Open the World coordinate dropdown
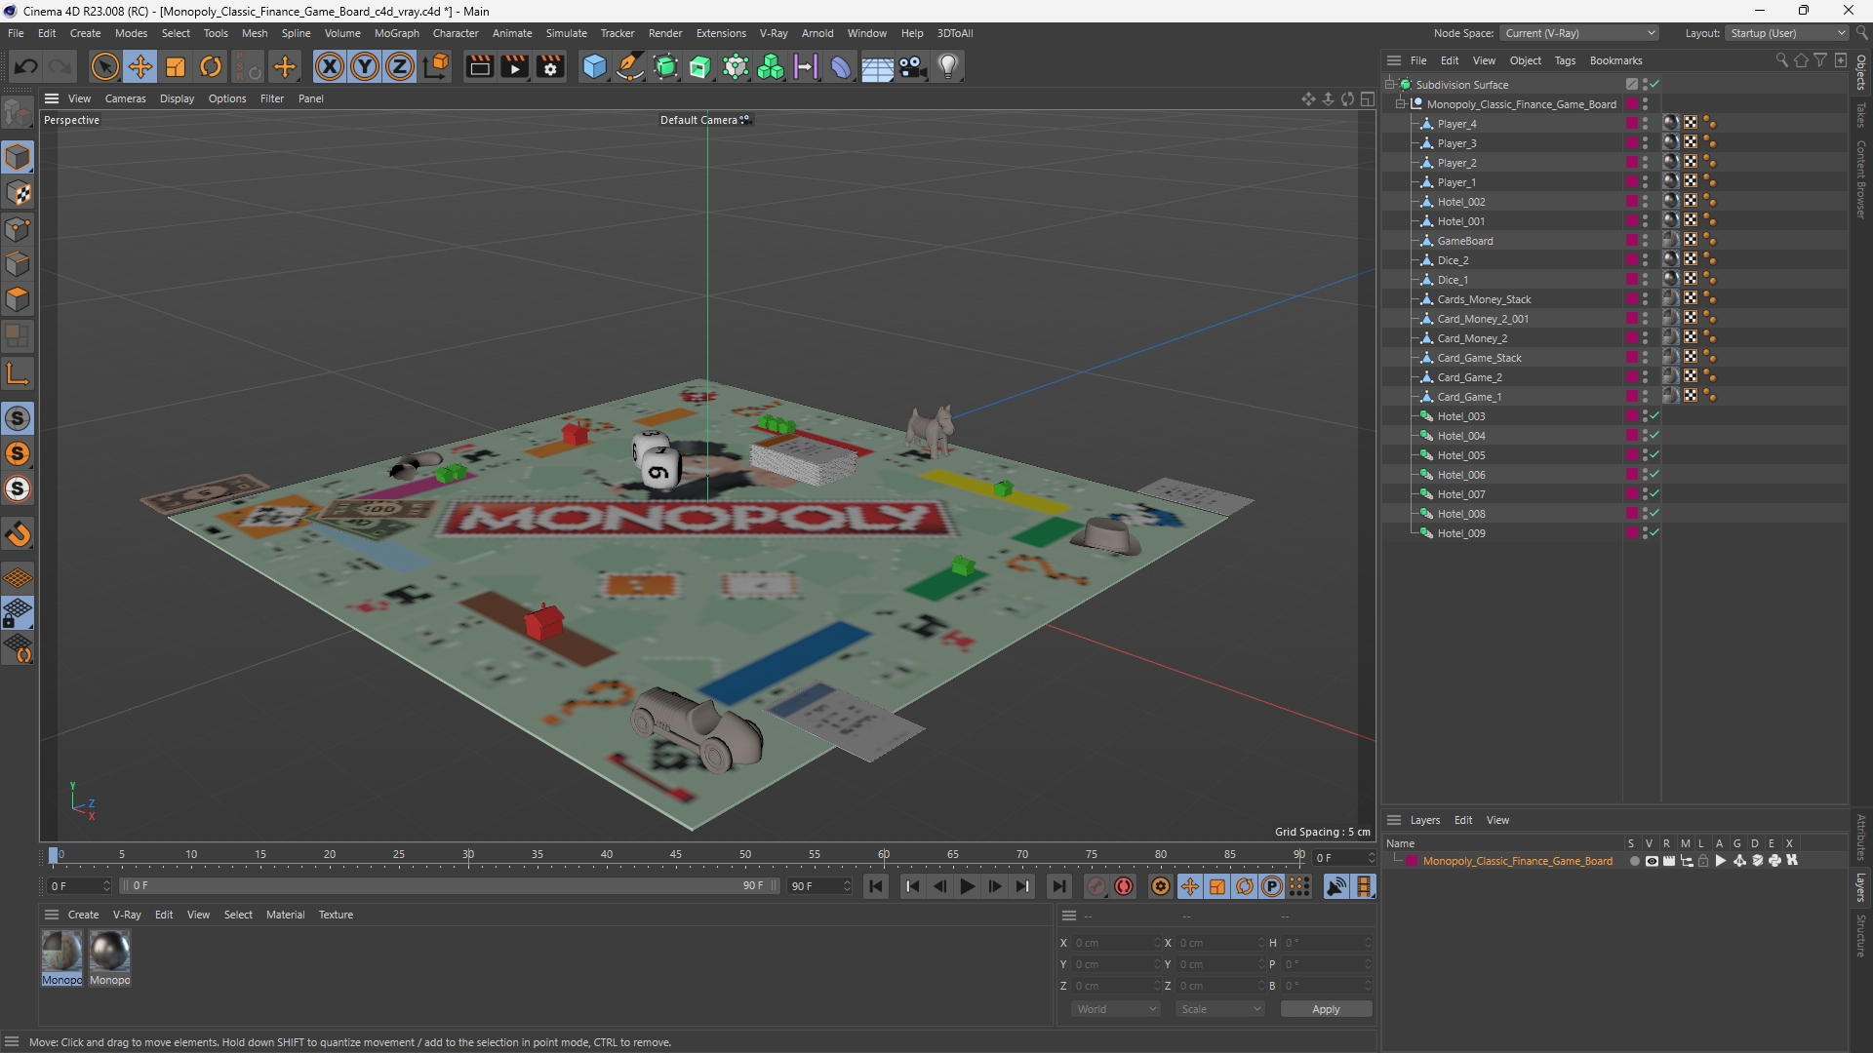Viewport: 1873px width, 1053px height. (1116, 1009)
